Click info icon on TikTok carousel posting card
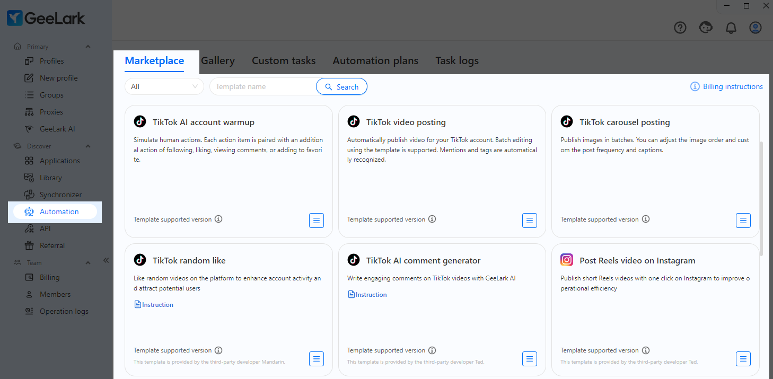The image size is (773, 379). tap(646, 219)
